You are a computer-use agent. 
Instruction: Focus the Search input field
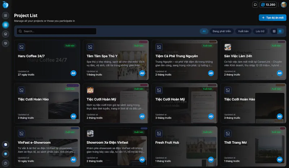click(57, 31)
